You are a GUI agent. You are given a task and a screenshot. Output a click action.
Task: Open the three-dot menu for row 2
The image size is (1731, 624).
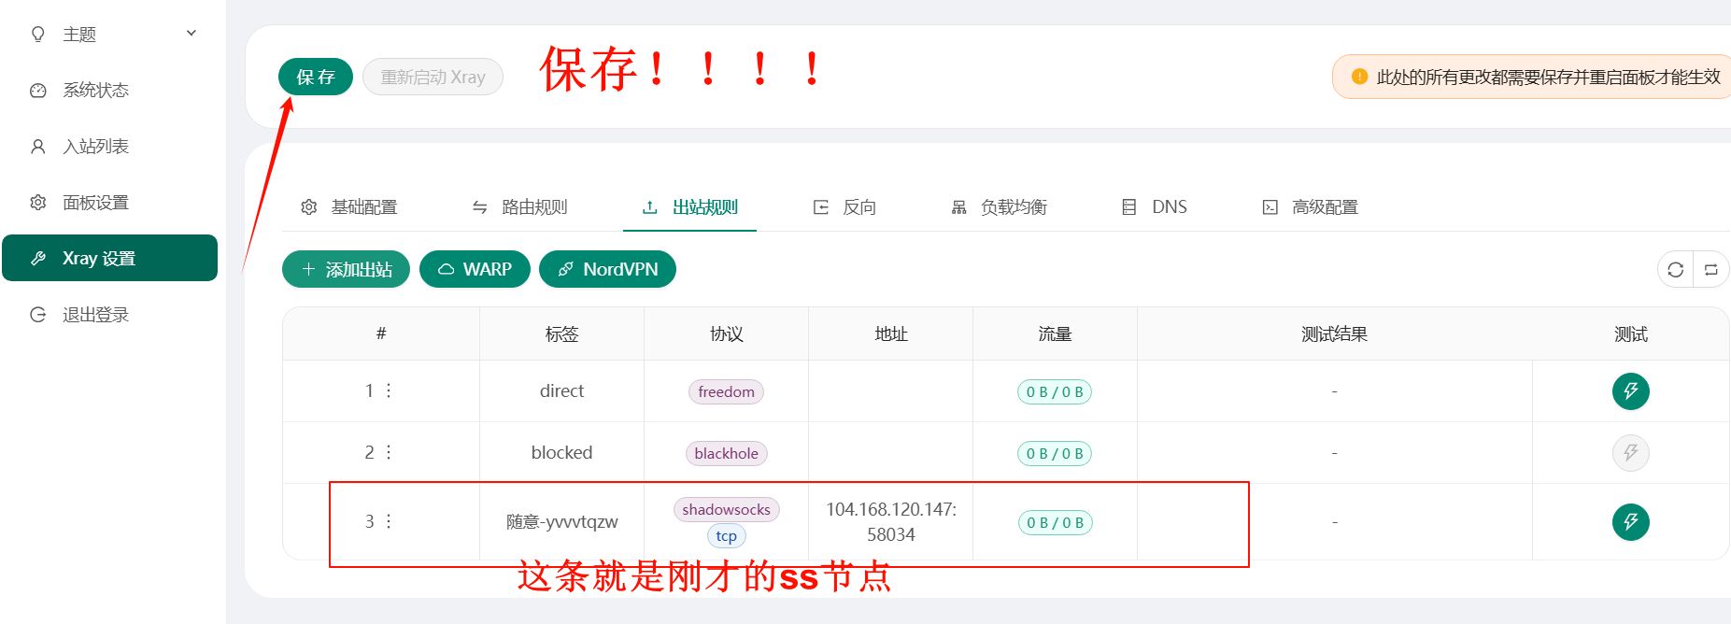coord(389,452)
